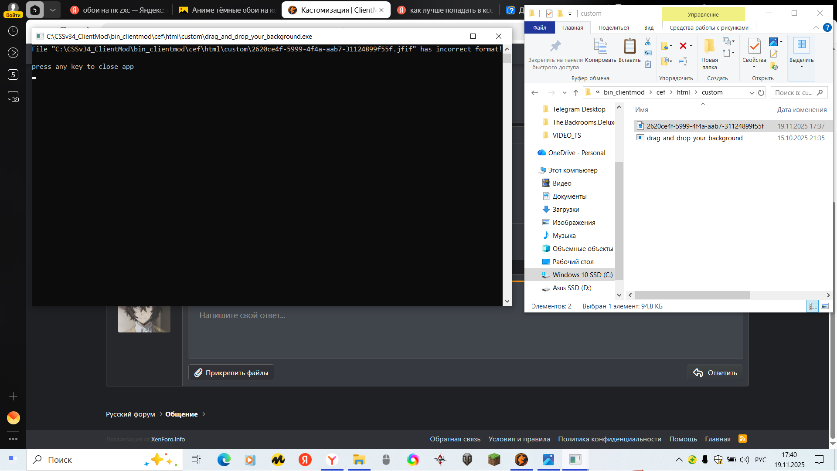Collapse the Explorer ribbon with the chevron
Image resolution: width=837 pixels, height=471 pixels.
pos(816,27)
